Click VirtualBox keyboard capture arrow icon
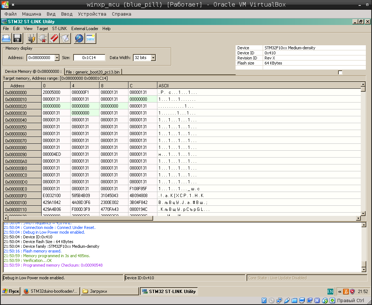This screenshot has height=305, width=372. point(333,301)
